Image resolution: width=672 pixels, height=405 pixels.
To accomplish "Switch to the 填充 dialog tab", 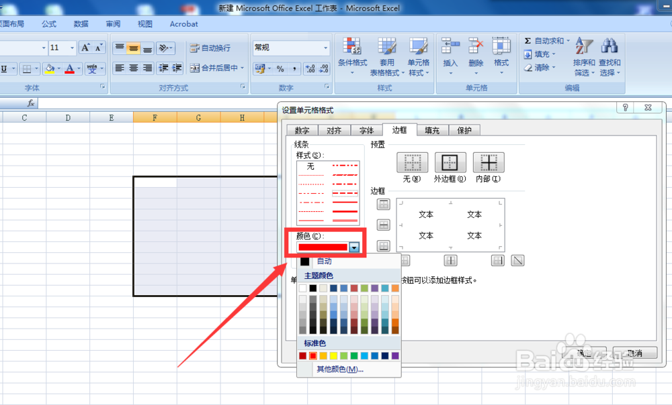I will coord(432,131).
